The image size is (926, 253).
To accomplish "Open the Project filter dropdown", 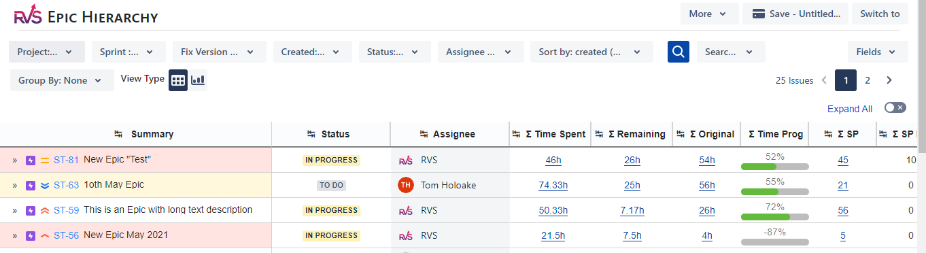I will [46, 52].
